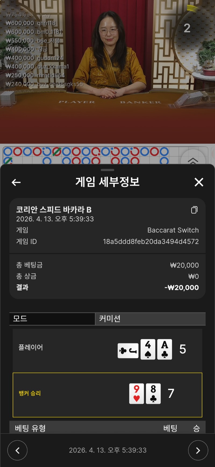View the next game round
Viewport: 215px width, 467px height.
coord(198,450)
